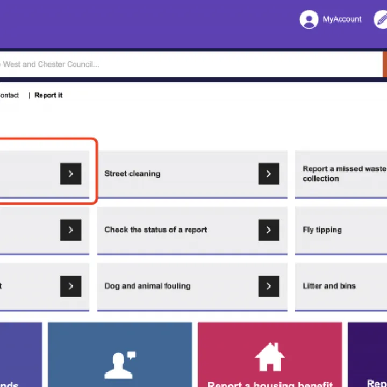Viewport: 387px width, 387px height.
Task: Open MyAccount text link
Action: 342,19
